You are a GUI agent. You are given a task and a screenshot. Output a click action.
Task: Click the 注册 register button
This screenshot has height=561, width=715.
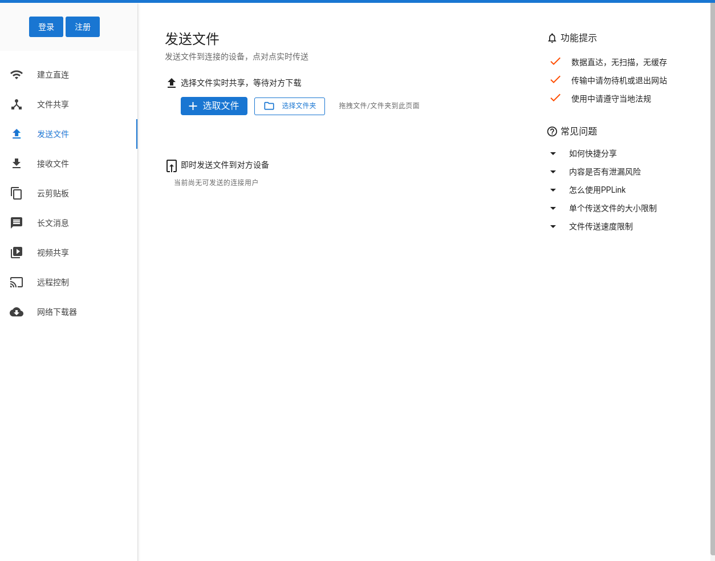(x=83, y=27)
